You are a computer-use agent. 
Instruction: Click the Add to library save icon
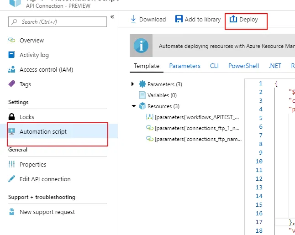(179, 19)
